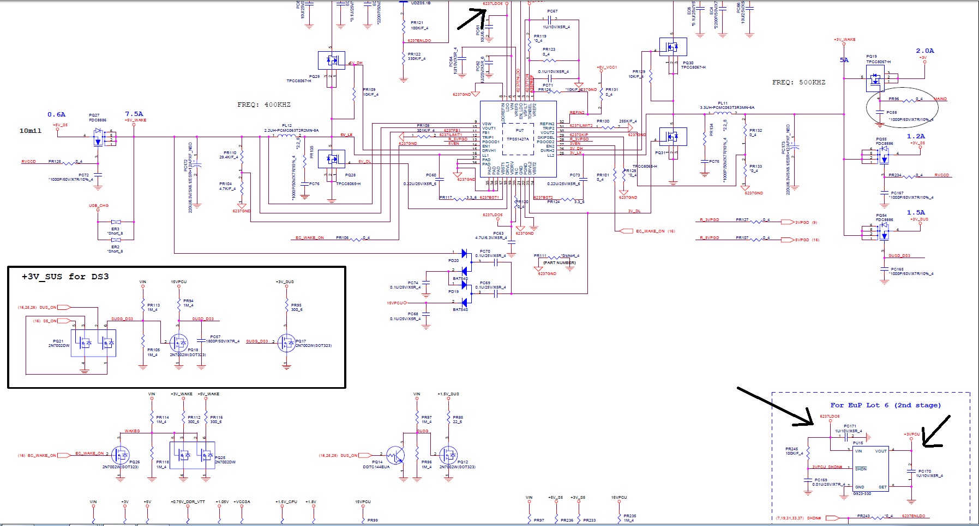Select the PD19 diode symbol

[464, 293]
